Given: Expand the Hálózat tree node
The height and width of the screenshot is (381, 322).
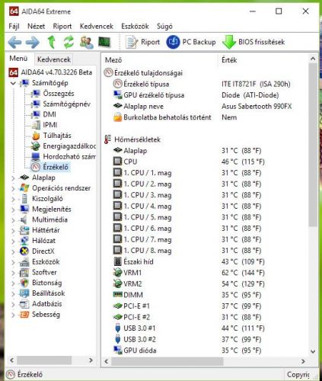Looking at the screenshot, I should 13,241.
